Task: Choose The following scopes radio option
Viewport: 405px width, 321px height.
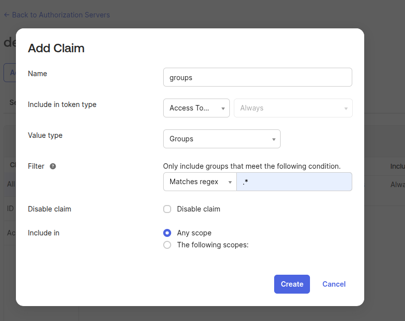Action: [167, 245]
